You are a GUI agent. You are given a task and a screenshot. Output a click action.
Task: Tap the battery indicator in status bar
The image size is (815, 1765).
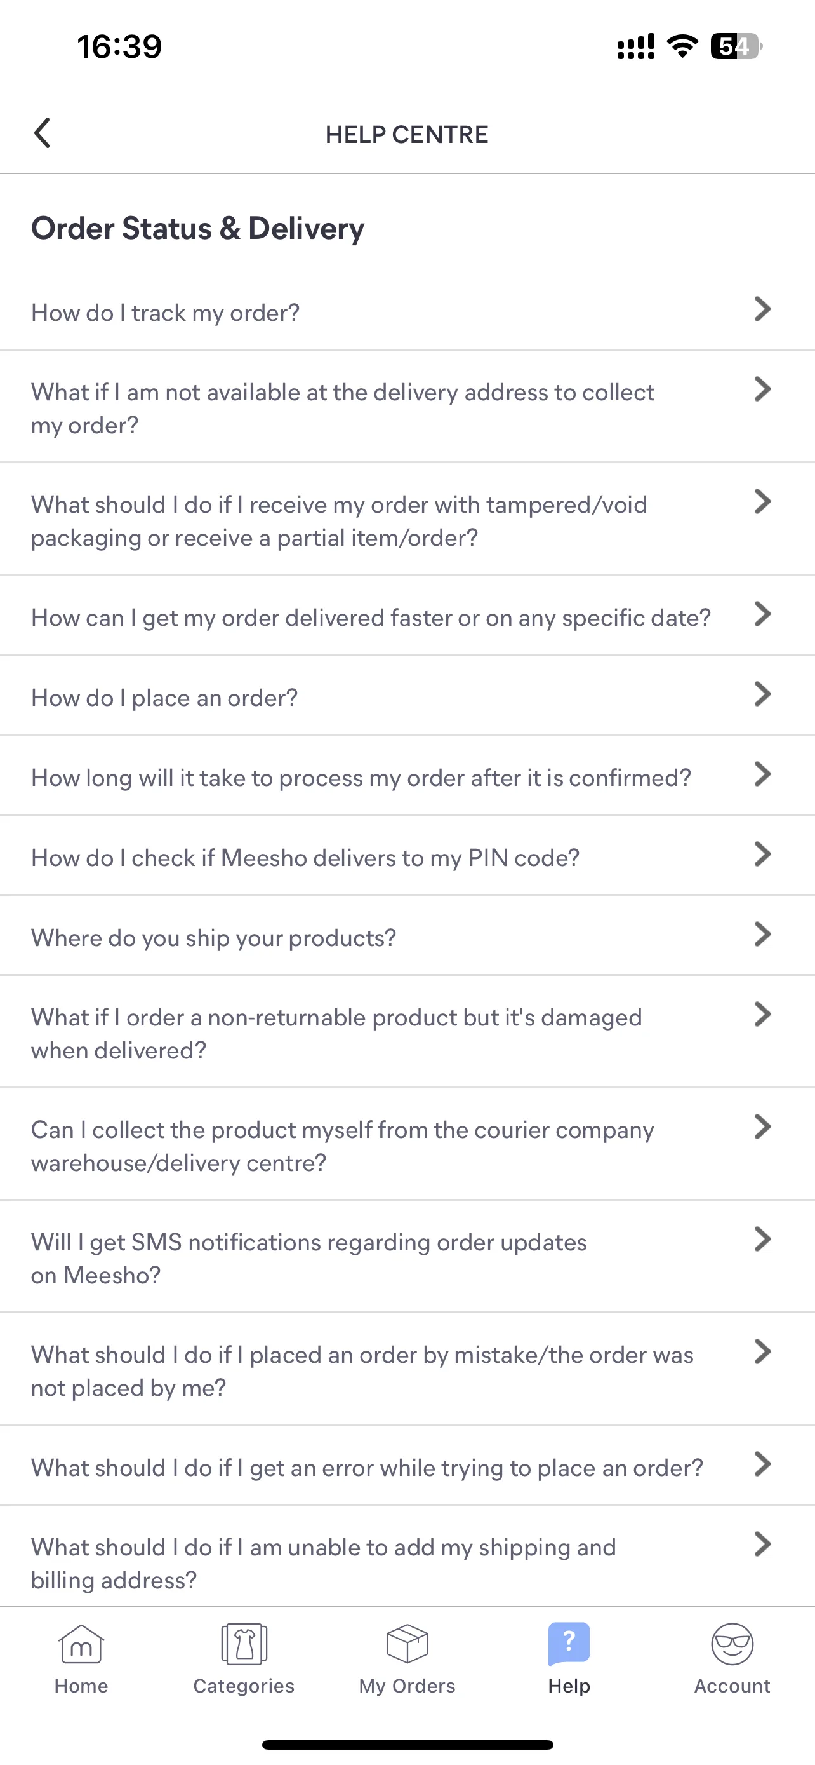(736, 46)
